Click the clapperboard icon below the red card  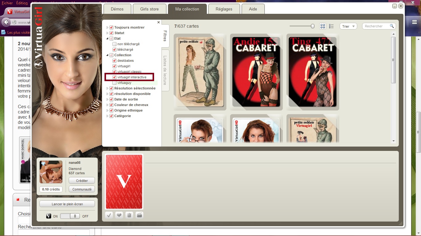[x=140, y=215]
